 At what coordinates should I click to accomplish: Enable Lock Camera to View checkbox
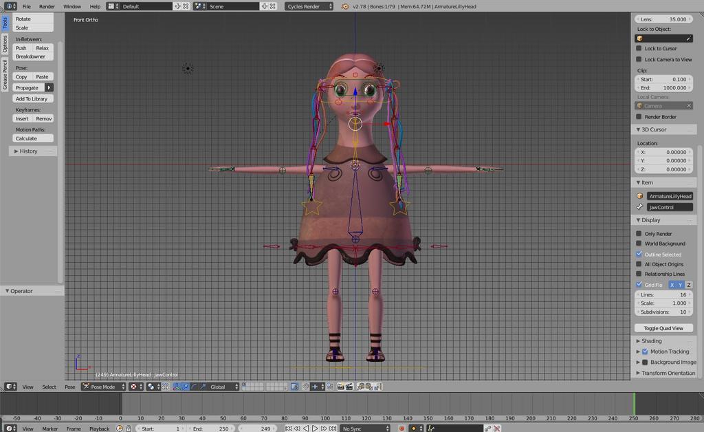coord(639,59)
